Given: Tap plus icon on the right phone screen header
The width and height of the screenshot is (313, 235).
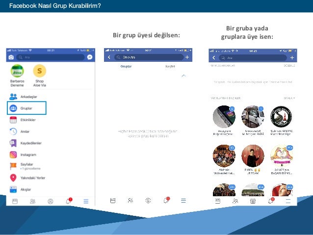Looking at the screenshot, I should point(292,58).
